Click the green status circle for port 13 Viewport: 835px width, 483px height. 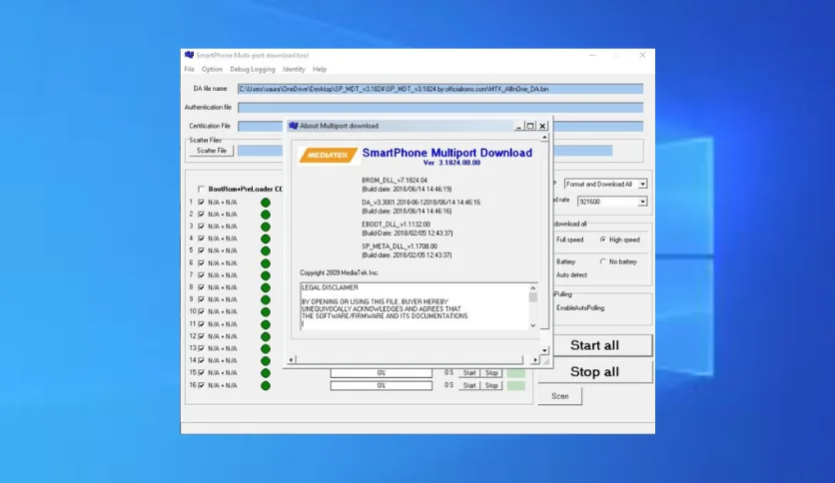pyautogui.click(x=266, y=349)
